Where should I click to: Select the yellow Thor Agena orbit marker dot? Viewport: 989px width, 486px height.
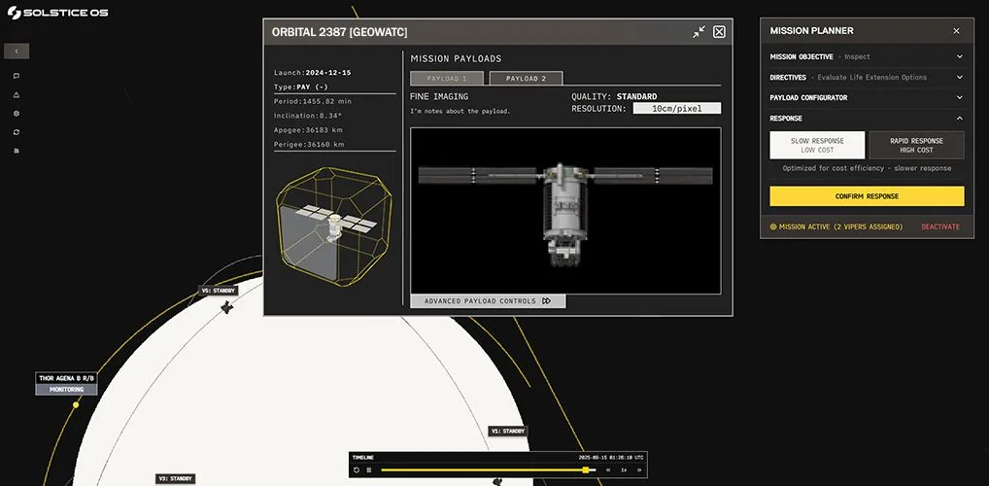coord(76,404)
